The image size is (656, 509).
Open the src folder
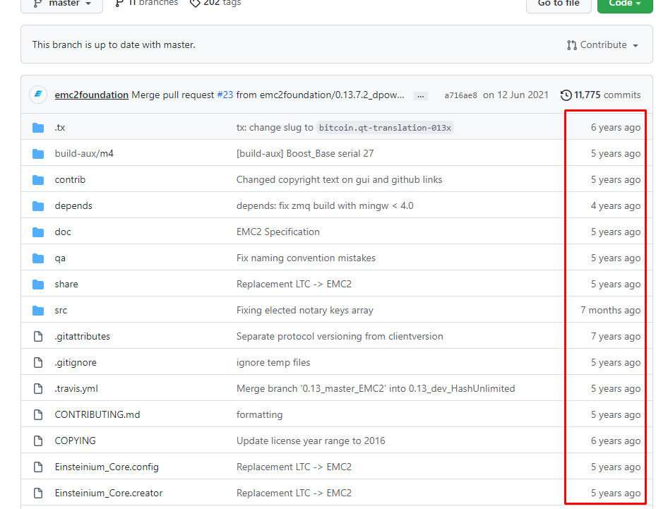[x=61, y=311]
